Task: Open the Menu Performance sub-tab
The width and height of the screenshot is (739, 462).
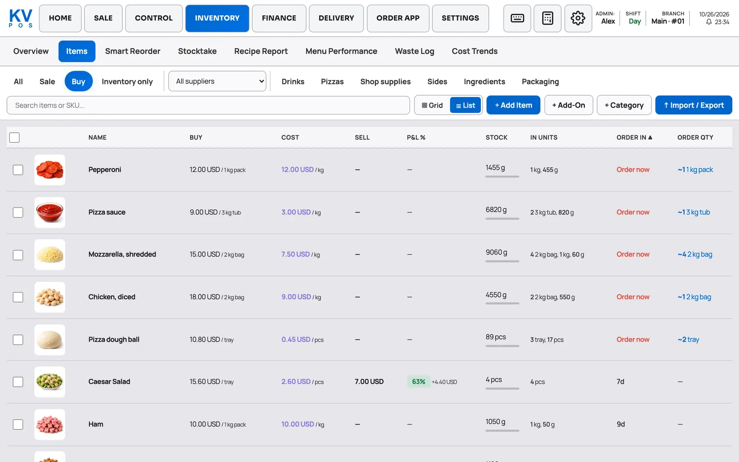Action: [x=341, y=51]
